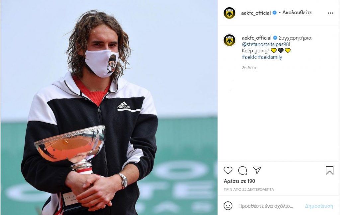Click the AEK logo avatar in header
The height and width of the screenshot is (215, 340).
(x=229, y=13)
